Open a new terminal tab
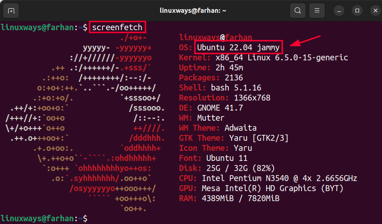Screen dimensions: 382x224 tap(11, 11)
